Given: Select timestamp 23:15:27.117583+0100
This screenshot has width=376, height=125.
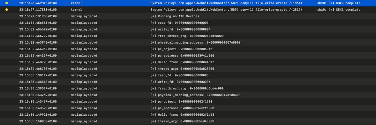Looking at the screenshot, I should click(x=38, y=10).
